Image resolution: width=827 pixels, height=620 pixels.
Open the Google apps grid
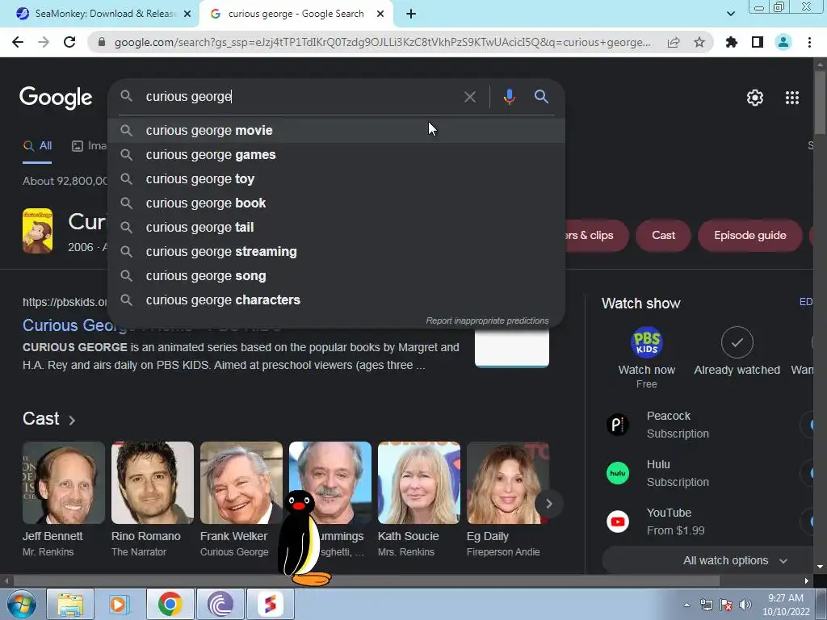point(792,98)
